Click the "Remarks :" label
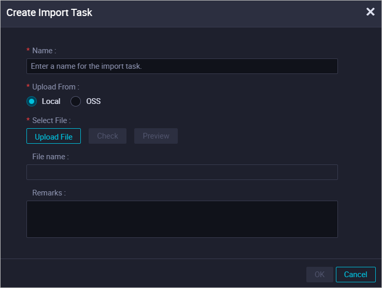 [x=49, y=193]
